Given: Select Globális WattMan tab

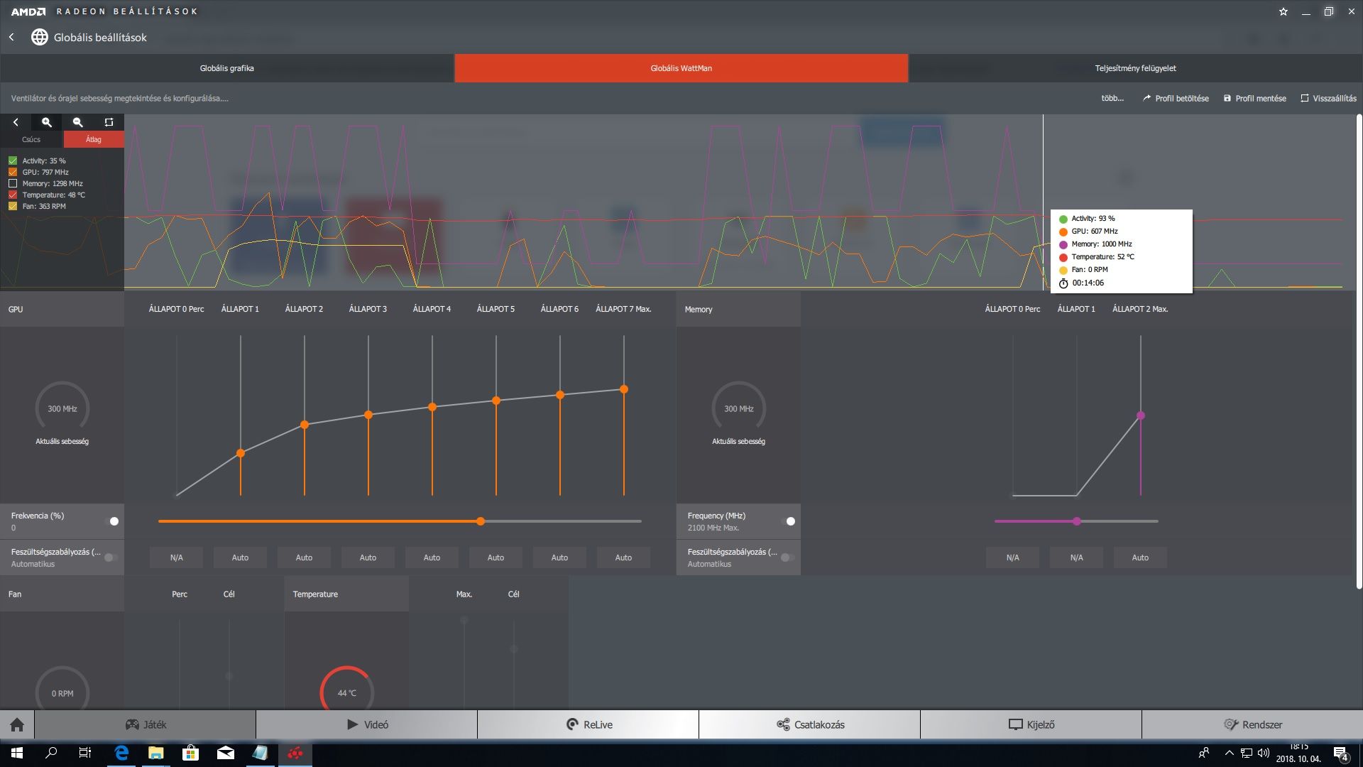Looking at the screenshot, I should [x=681, y=68].
